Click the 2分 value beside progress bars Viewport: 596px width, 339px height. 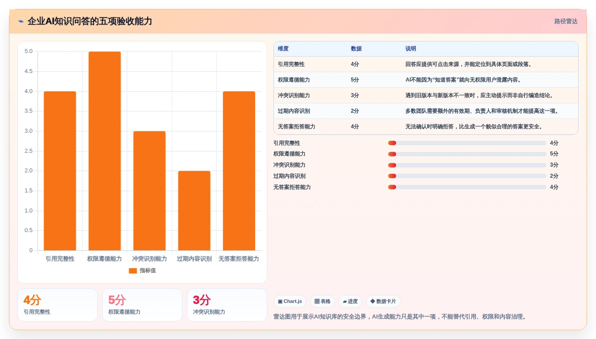554,176
